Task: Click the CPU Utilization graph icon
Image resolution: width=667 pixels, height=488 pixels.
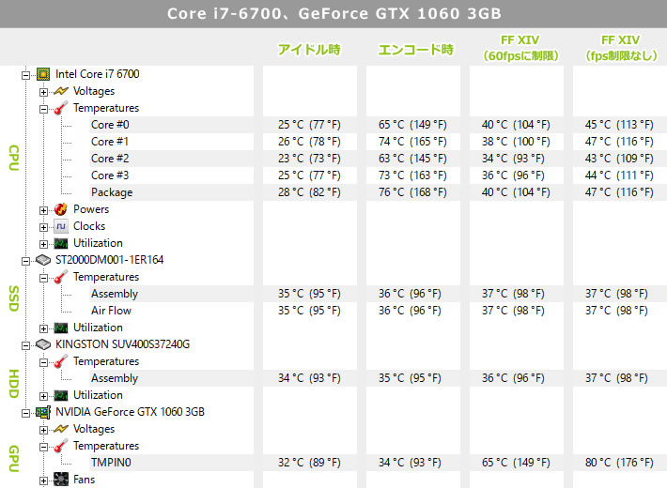Action: click(61, 244)
